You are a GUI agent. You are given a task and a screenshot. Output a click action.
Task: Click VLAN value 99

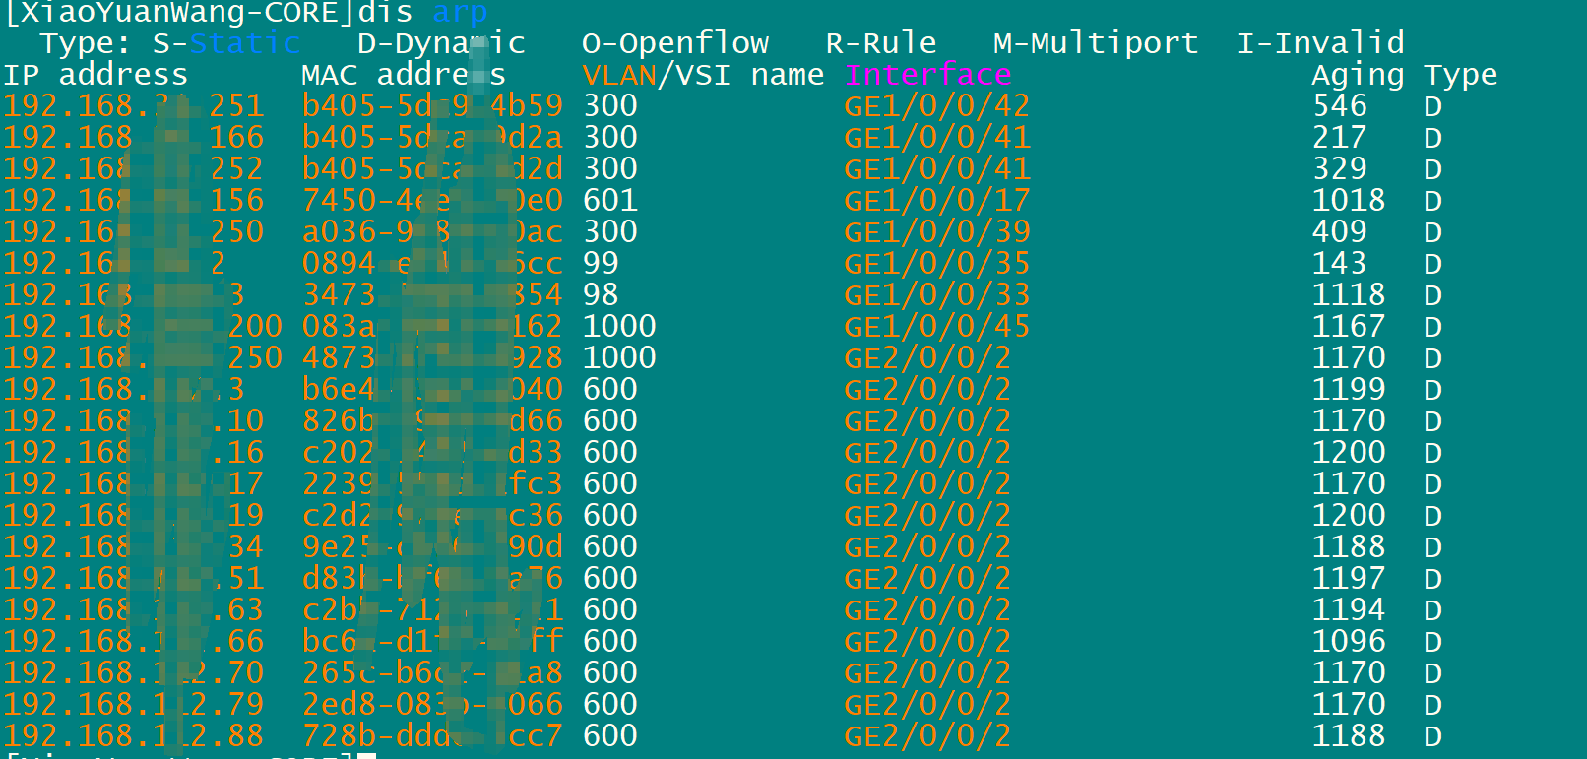[601, 264]
